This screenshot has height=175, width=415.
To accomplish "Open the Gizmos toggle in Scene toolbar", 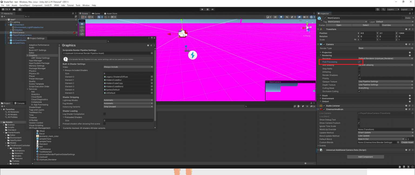I will (311, 17).
